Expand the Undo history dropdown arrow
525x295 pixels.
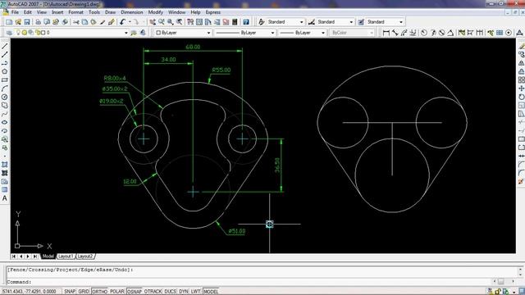click(x=130, y=22)
